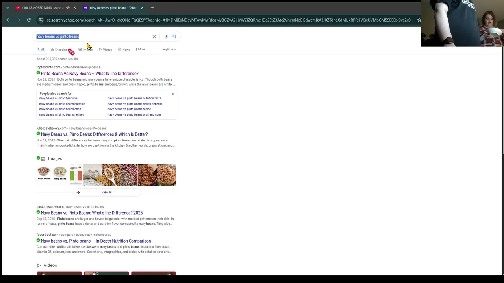
Task: Open the beans on wooden spoon thumbnail
Action: click(x=111, y=175)
